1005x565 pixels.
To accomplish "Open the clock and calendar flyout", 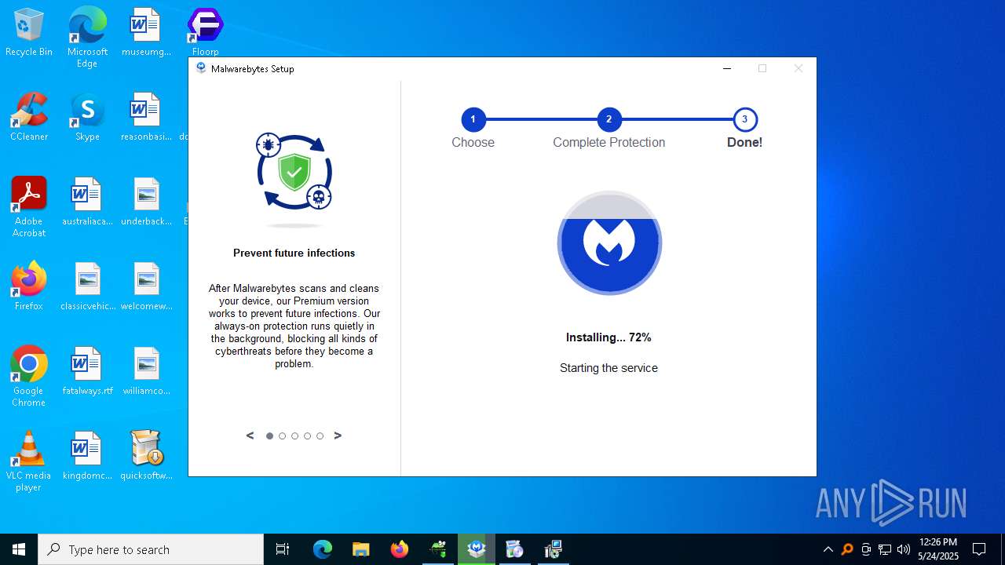I will [x=938, y=549].
